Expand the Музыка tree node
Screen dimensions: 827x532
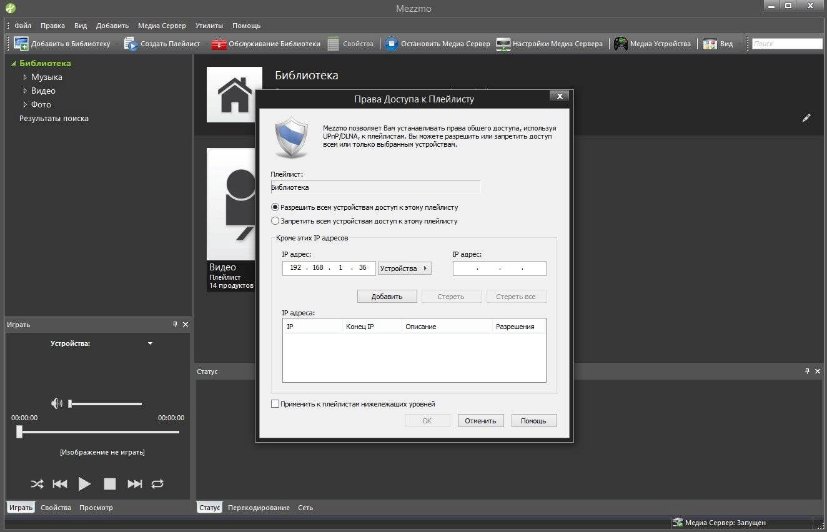pyautogui.click(x=25, y=77)
